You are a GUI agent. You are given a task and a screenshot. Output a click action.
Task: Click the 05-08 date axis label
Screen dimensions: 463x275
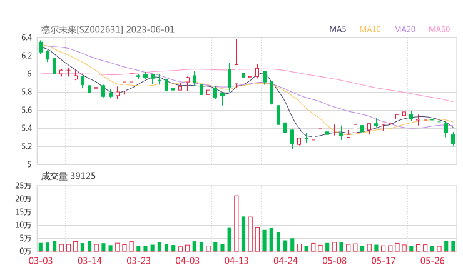click(x=335, y=261)
